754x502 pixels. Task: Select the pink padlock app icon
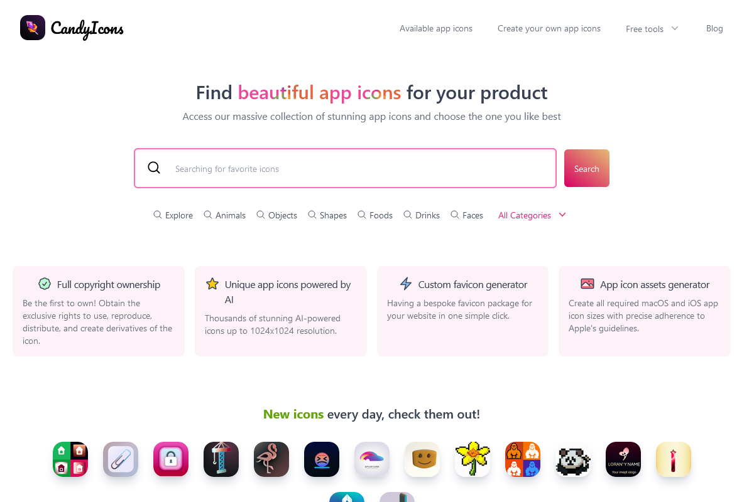tap(170, 459)
